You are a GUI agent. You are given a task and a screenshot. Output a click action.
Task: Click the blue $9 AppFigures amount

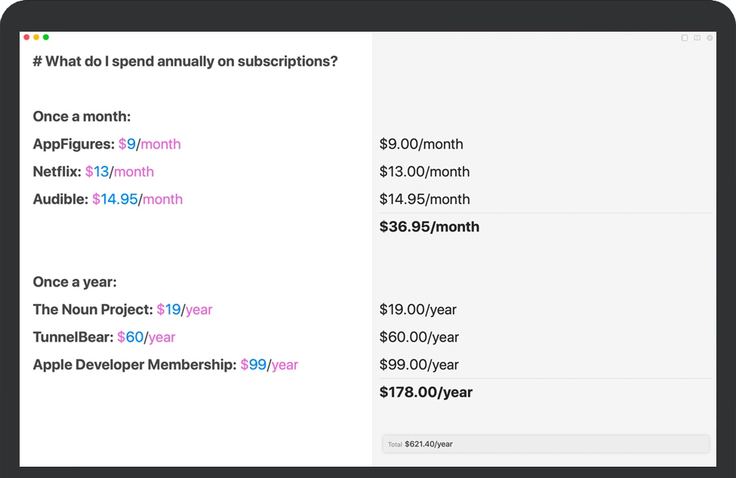(127, 144)
